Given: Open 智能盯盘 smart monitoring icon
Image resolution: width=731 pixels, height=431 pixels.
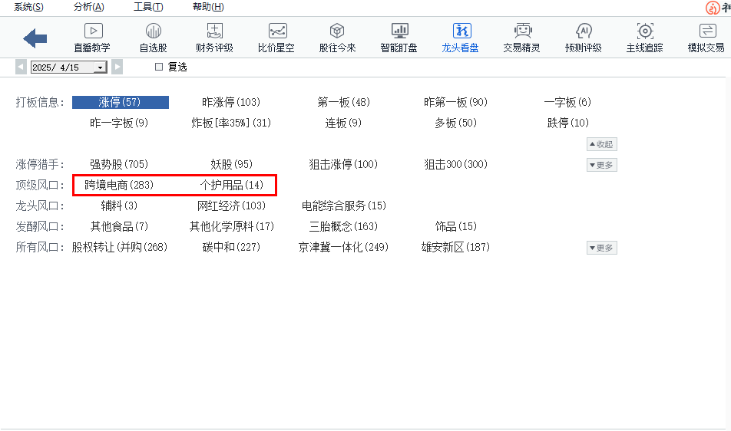Looking at the screenshot, I should (x=399, y=31).
